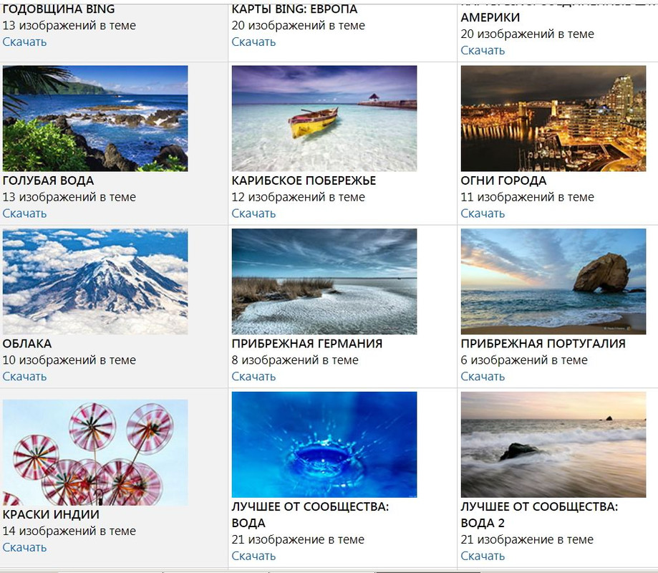Screen dimensions: 658x573
Task: Select the Вода 2 ocean waves thumbnail
Action: (553, 445)
